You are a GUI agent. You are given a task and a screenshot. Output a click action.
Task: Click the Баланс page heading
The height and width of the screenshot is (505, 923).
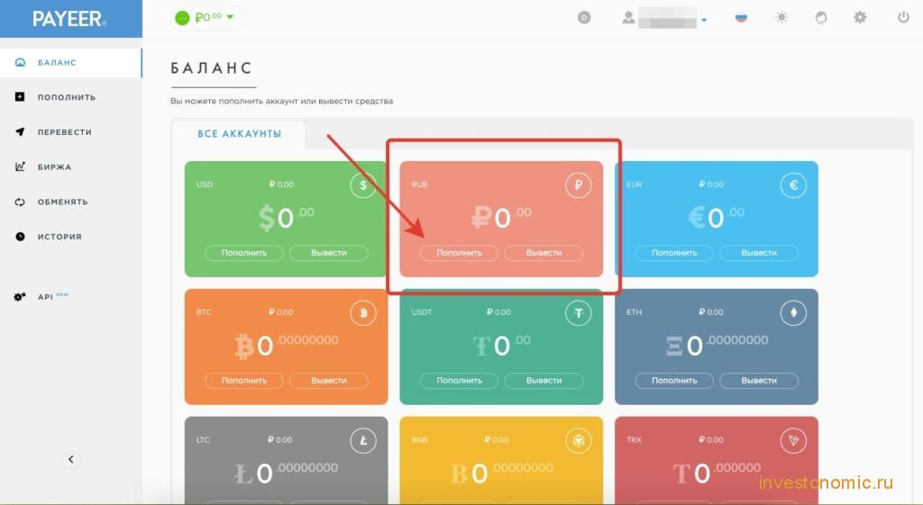click(212, 68)
